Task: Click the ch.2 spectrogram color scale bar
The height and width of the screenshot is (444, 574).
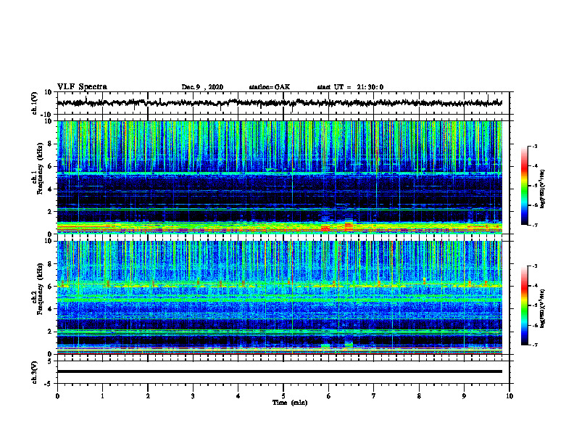Action: click(x=524, y=305)
